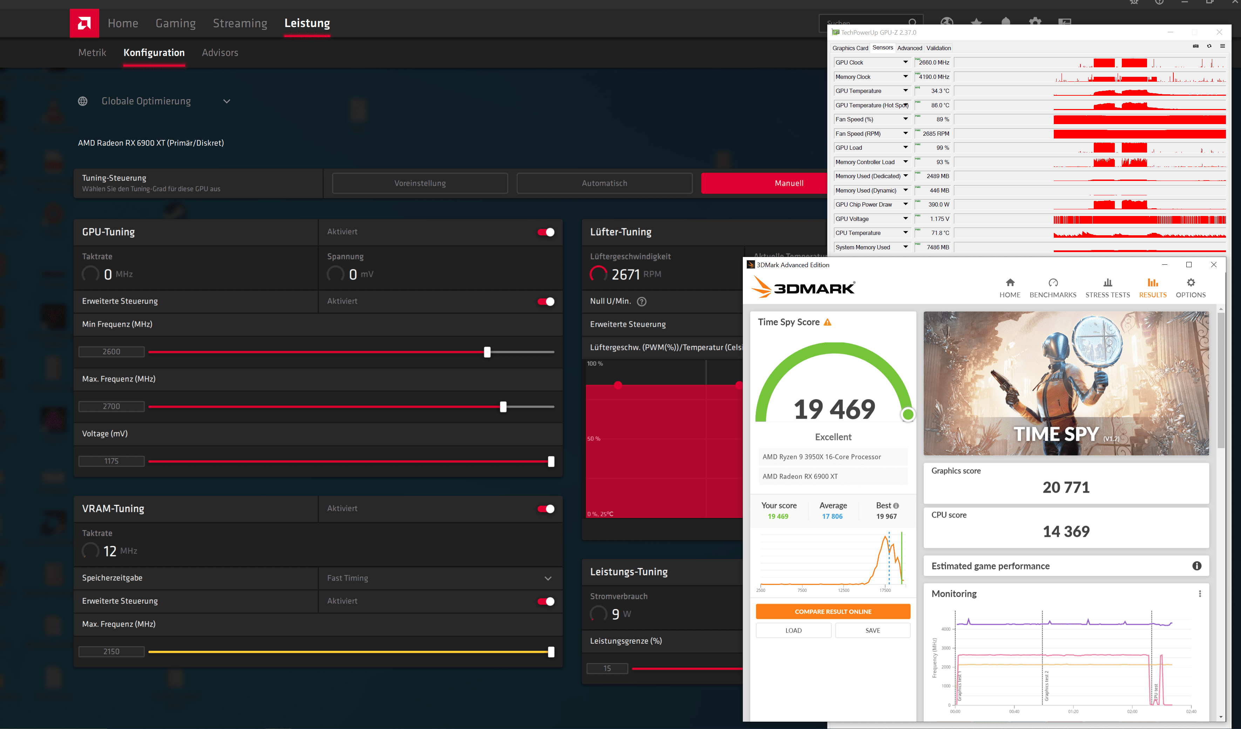Image resolution: width=1241 pixels, height=729 pixels.
Task: Toggle VRAM-Tuning Aktiviert switch
Action: pyautogui.click(x=546, y=509)
